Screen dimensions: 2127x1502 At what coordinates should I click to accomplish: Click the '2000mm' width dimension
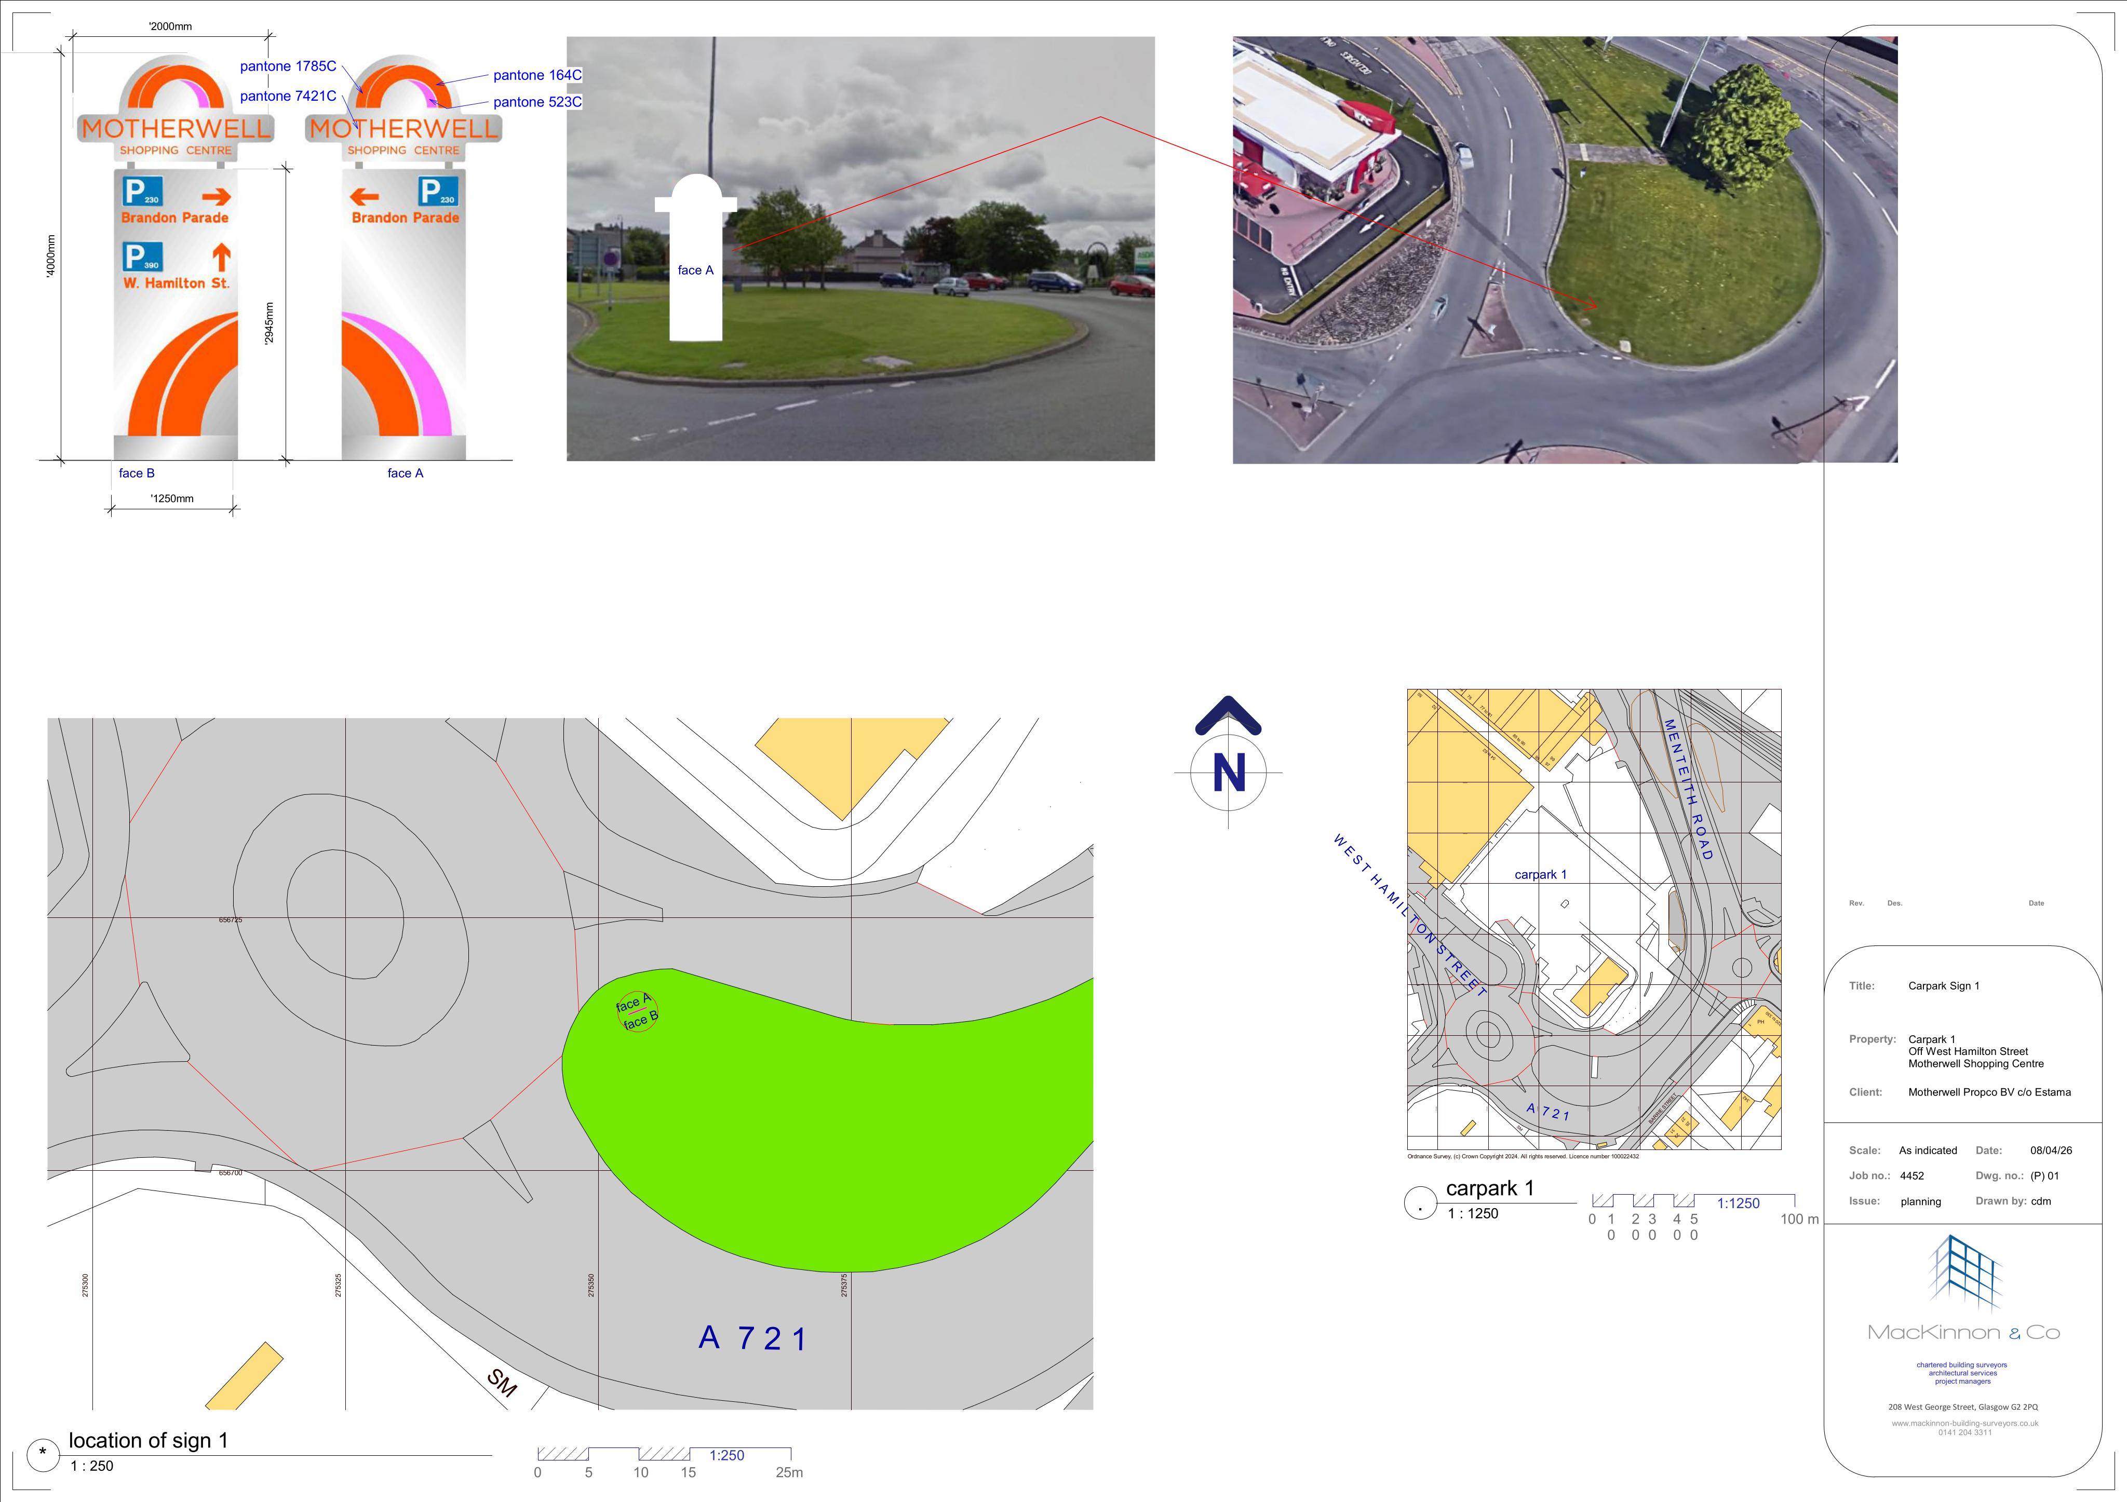point(170,27)
